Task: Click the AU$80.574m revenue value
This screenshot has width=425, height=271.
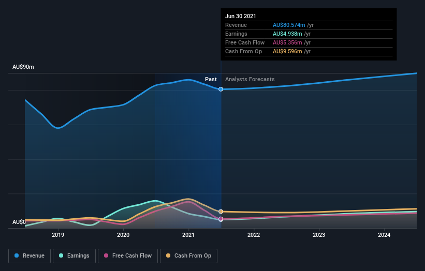Action: [289, 25]
